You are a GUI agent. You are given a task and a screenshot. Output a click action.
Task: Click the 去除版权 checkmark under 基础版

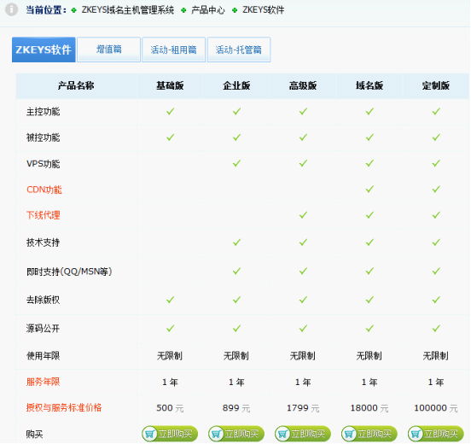[170, 300]
